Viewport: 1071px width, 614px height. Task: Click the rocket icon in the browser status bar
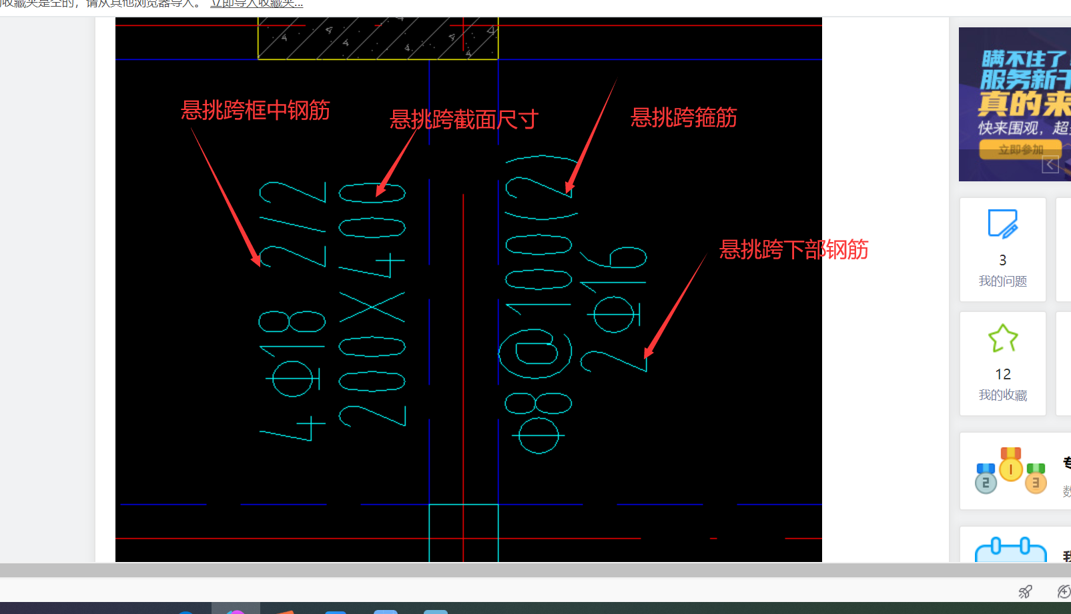[1025, 591]
